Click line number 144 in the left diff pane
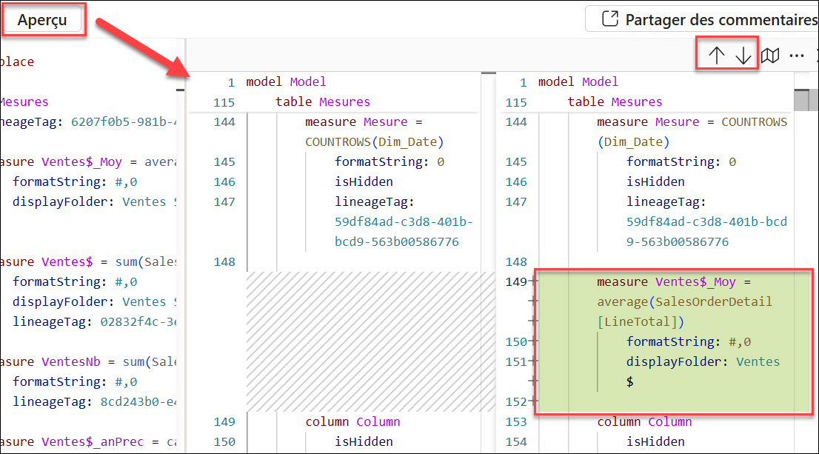The height and width of the screenshot is (454, 819). (x=223, y=121)
